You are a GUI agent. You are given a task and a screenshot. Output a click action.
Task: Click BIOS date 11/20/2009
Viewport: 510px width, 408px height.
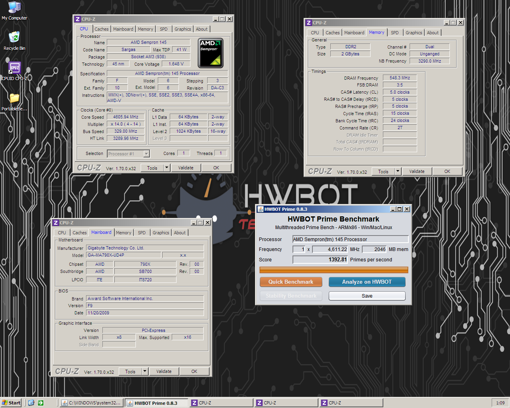145,313
